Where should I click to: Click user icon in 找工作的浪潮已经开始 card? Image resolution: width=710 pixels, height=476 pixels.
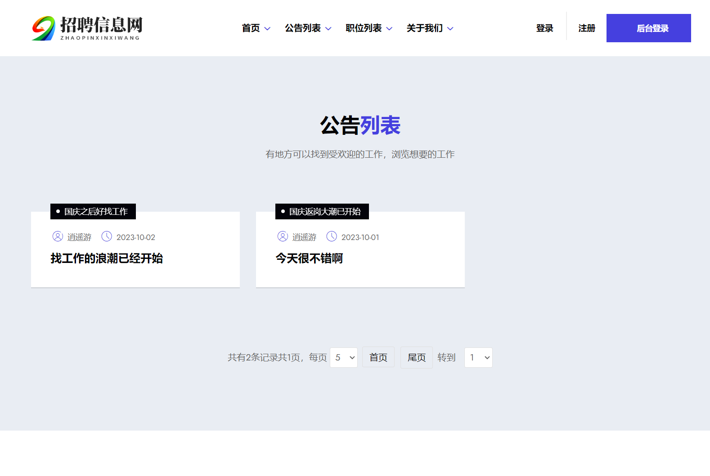[58, 236]
